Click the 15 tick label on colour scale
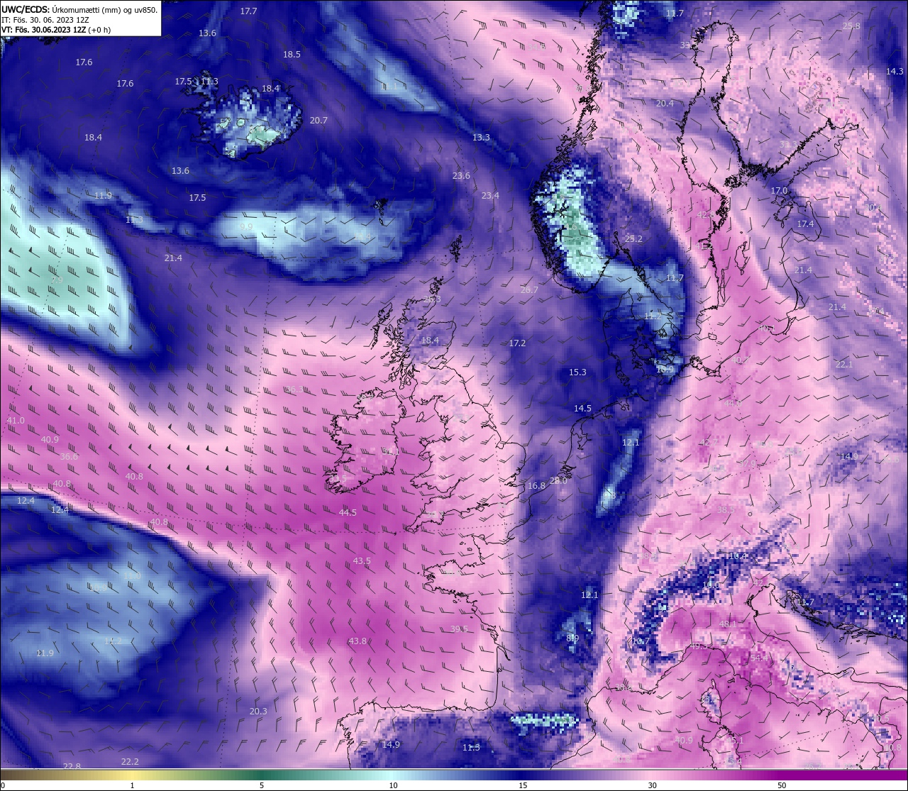Viewport: 908px width, 791px height. (522, 785)
